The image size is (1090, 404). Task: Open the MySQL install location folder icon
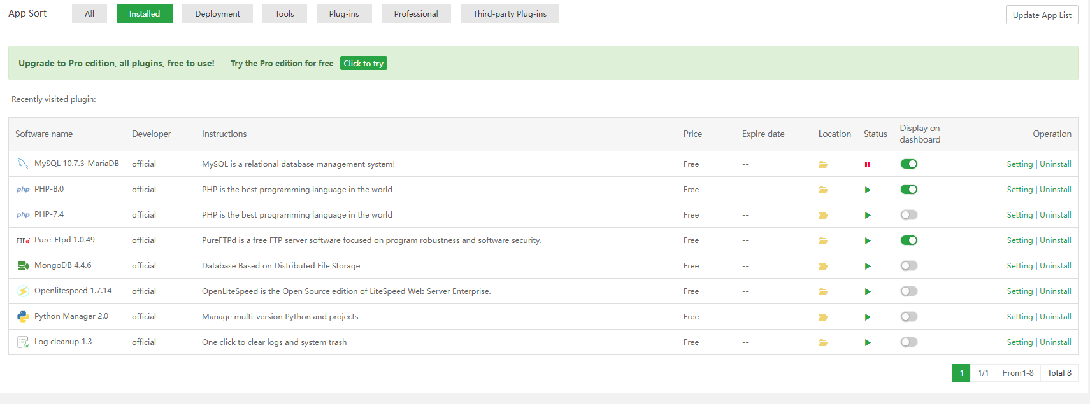(822, 164)
